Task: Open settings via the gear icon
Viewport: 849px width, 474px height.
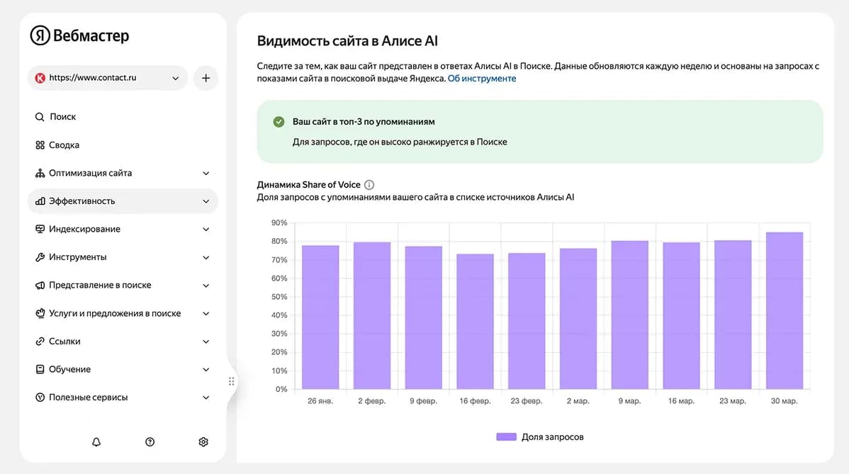Action: coord(203,442)
